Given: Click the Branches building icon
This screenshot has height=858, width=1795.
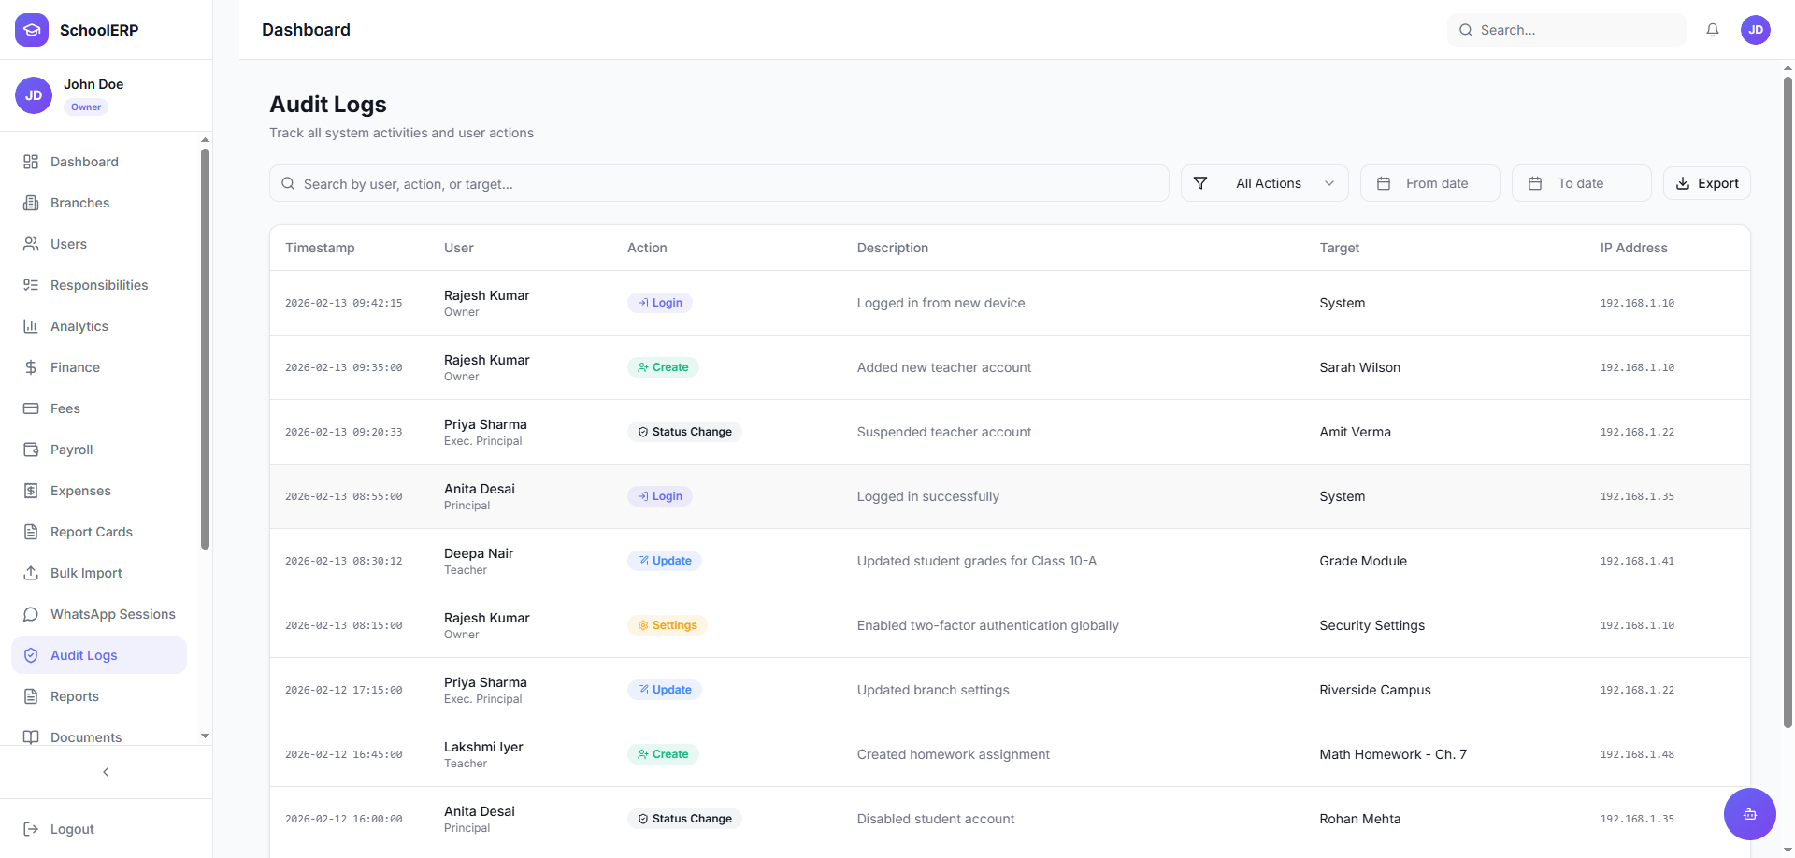Looking at the screenshot, I should pyautogui.click(x=31, y=203).
